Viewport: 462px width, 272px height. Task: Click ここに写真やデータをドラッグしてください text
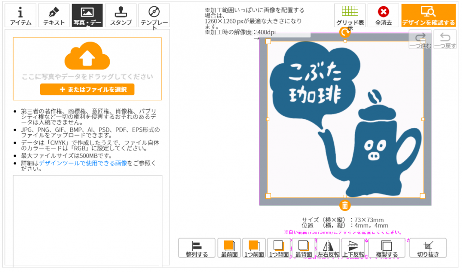click(x=88, y=77)
